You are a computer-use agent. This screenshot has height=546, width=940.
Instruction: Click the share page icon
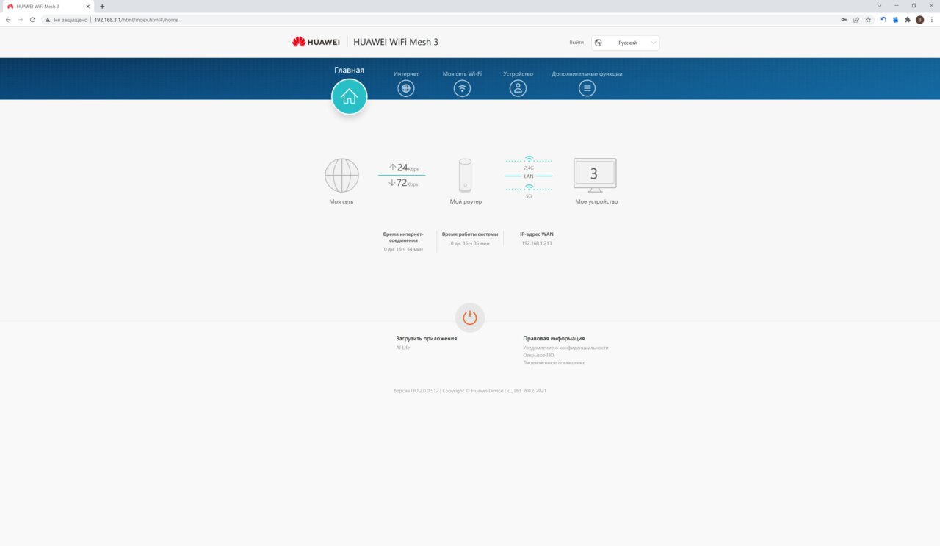856,20
